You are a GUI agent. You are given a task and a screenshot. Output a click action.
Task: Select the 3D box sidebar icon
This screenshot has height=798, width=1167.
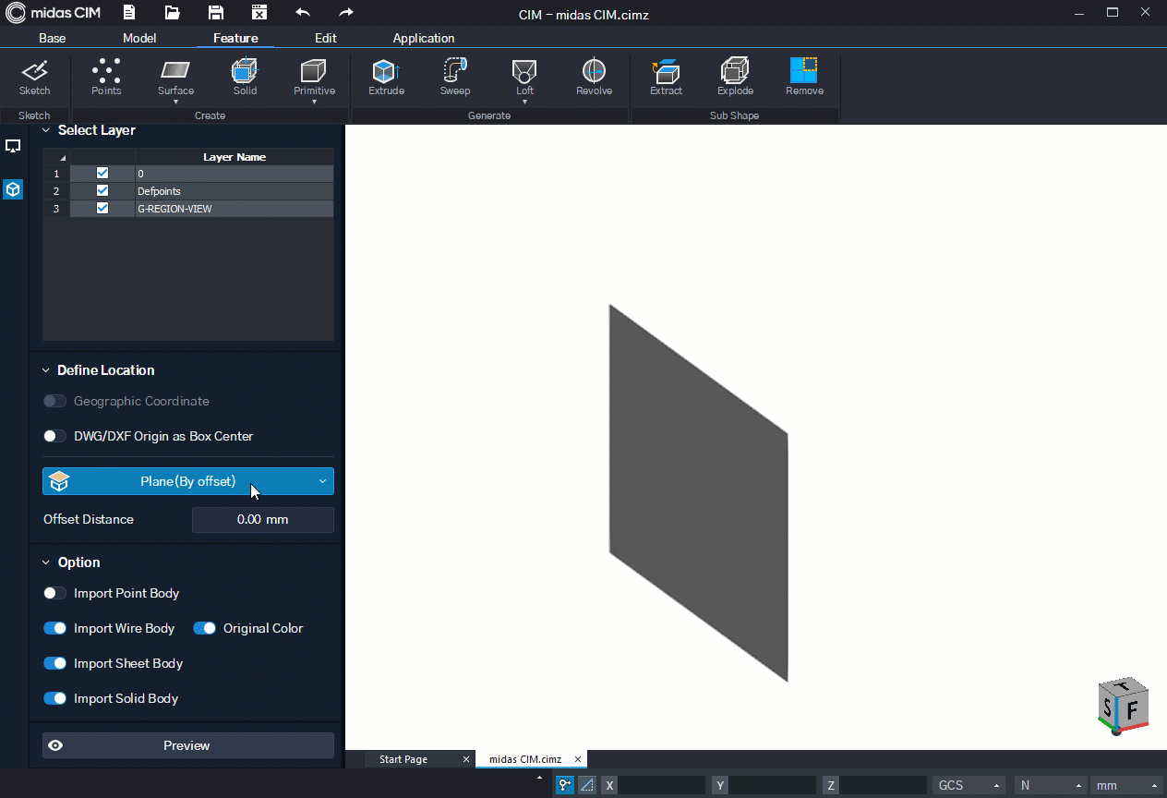coord(13,189)
